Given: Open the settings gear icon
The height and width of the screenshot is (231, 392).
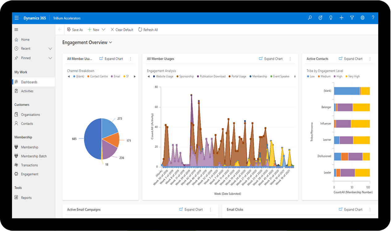Looking at the screenshot, I should click(362, 18).
